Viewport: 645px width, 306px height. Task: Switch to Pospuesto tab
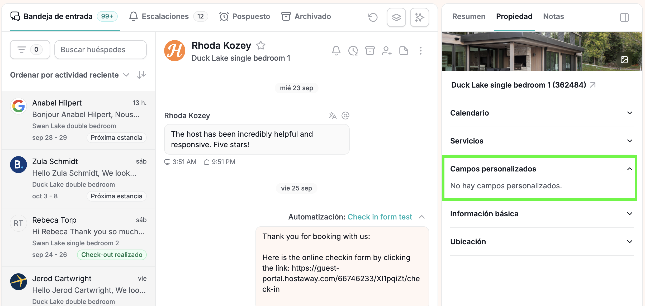pyautogui.click(x=245, y=17)
